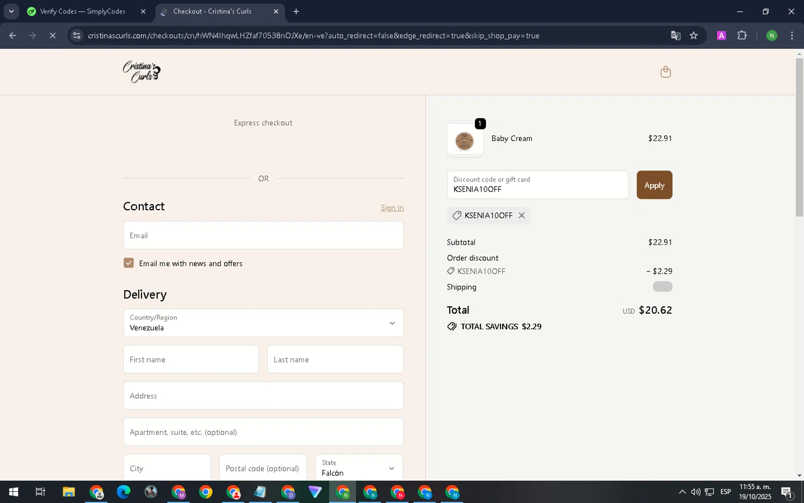Follow the Sign in link
This screenshot has height=503, width=804.
coord(392,208)
